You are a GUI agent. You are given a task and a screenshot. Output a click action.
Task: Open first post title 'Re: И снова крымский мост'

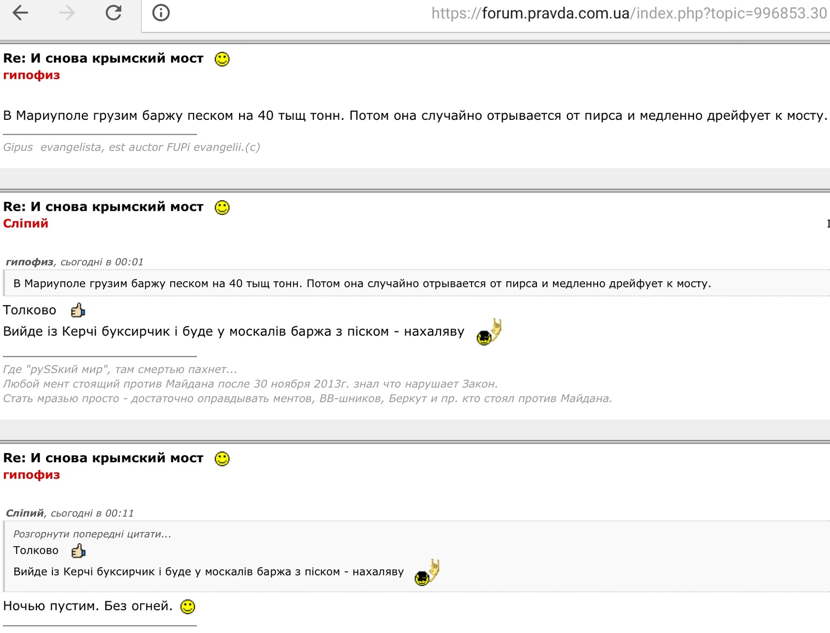click(103, 58)
